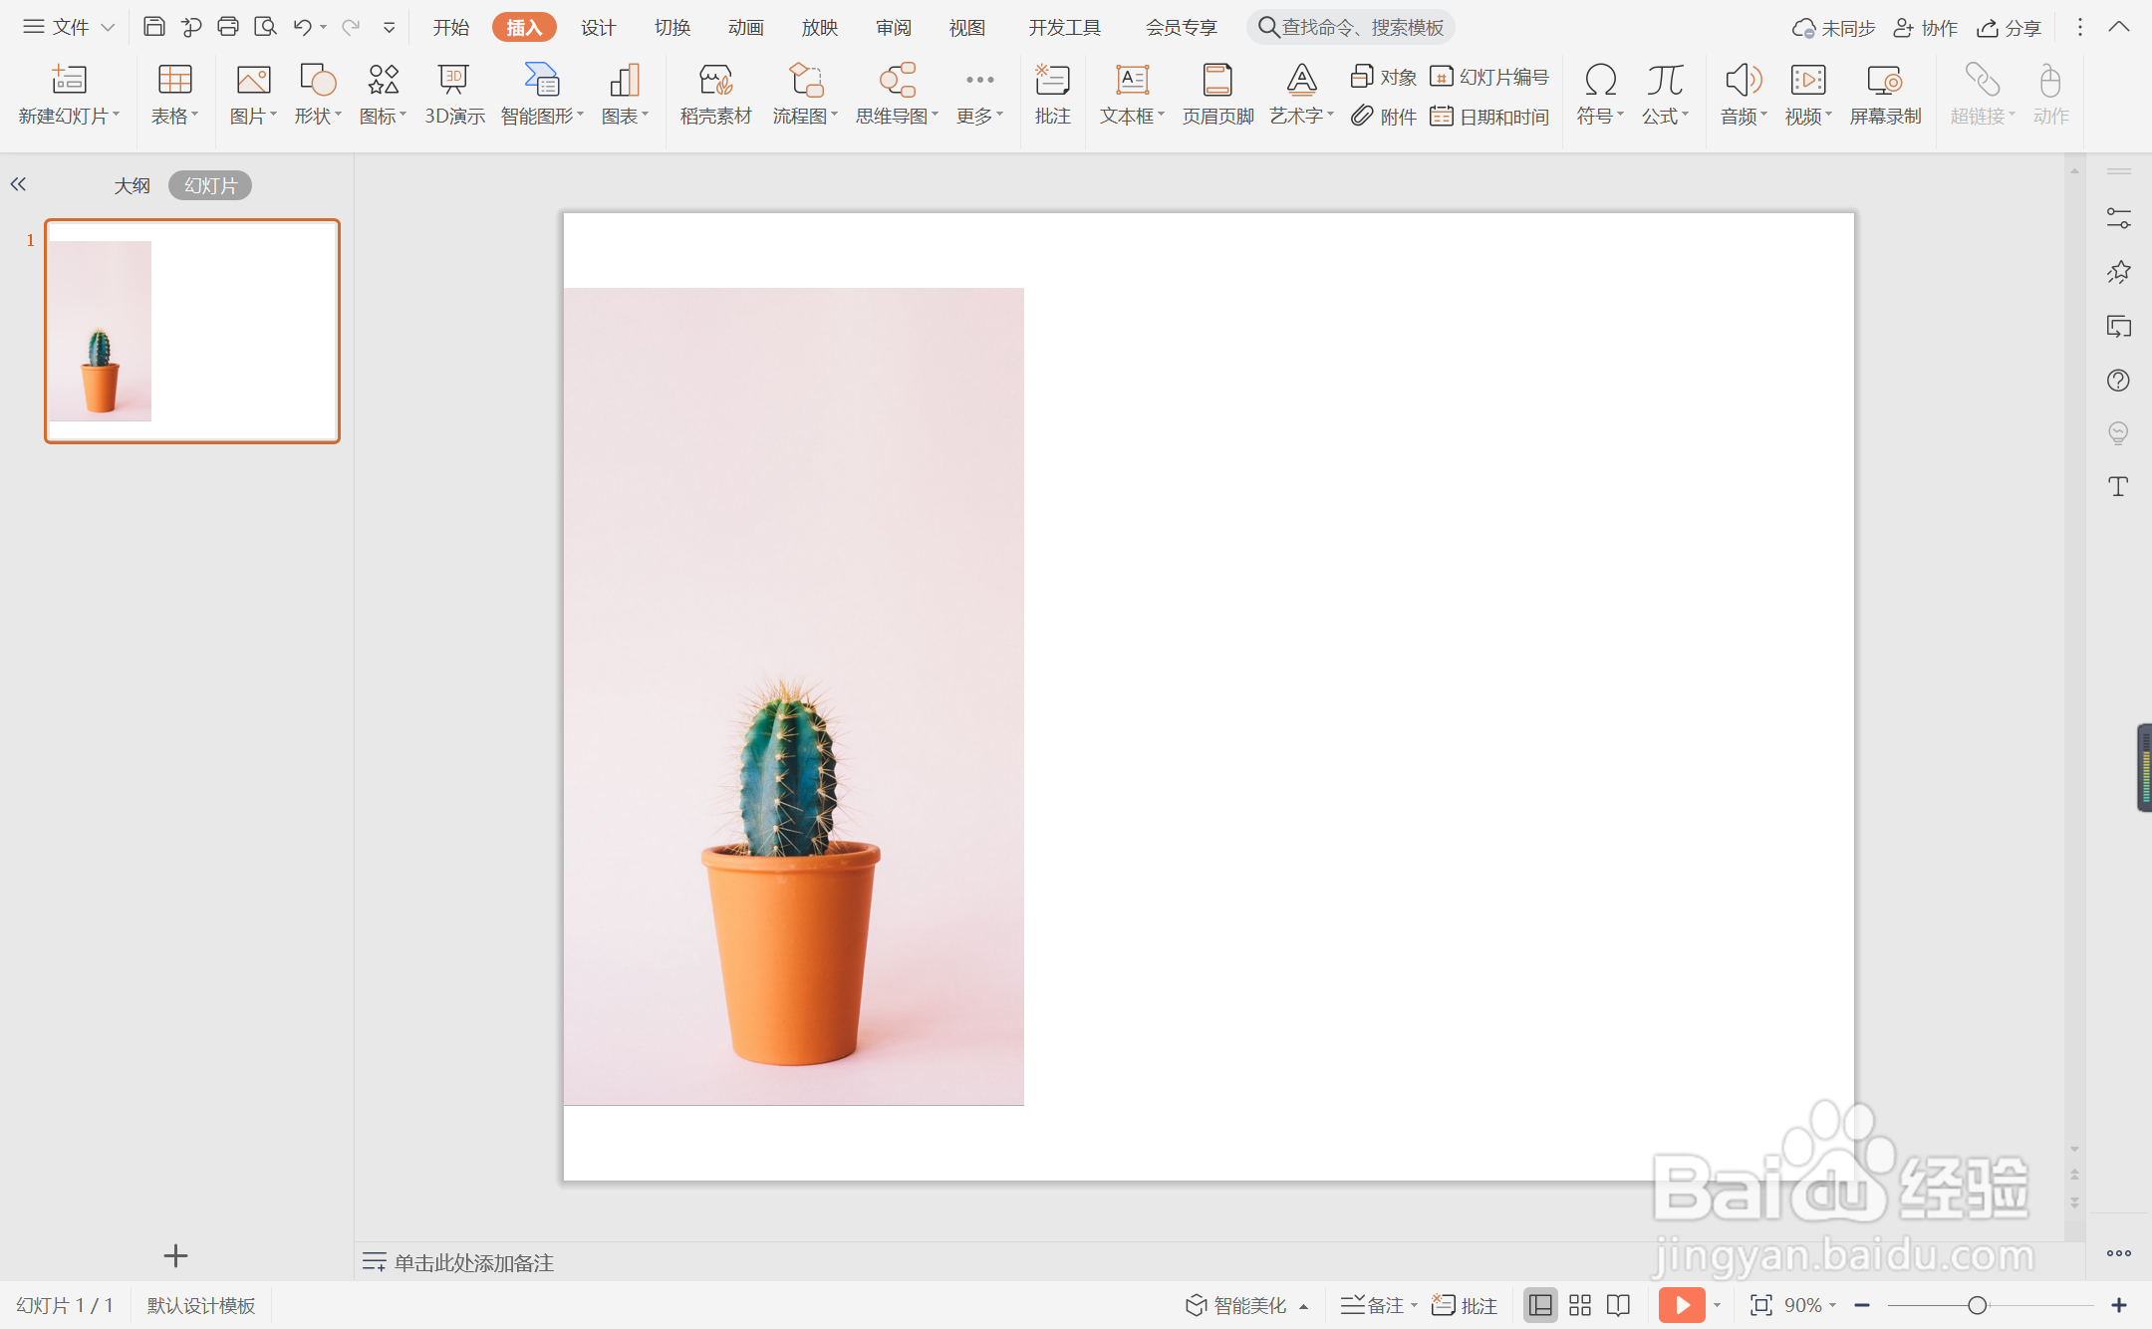Open the More (更多) insert options

pyautogui.click(x=980, y=94)
